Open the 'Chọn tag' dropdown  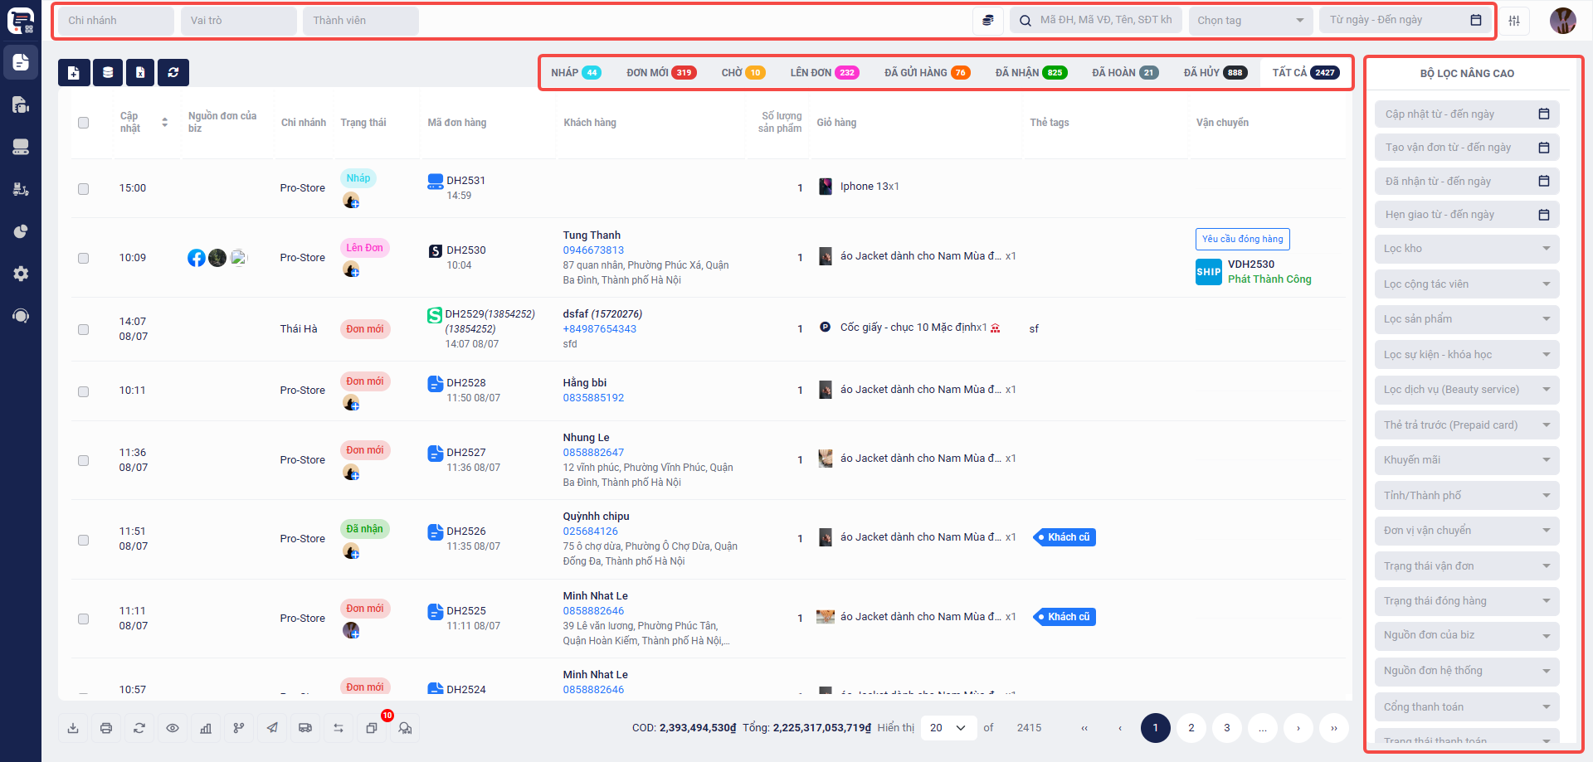pyautogui.click(x=1250, y=21)
